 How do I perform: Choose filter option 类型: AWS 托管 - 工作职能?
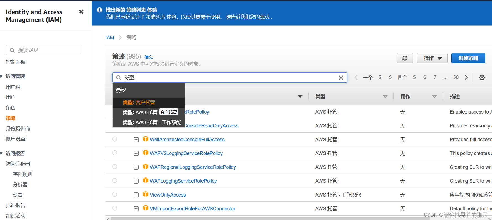(149, 122)
